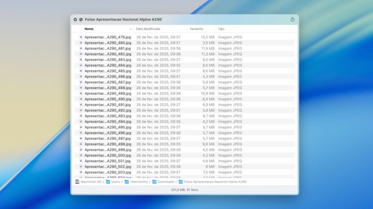The height and width of the screenshot is (209, 373).
Task: Click the vitormartins folder icon in path bar
Action: tap(127, 182)
